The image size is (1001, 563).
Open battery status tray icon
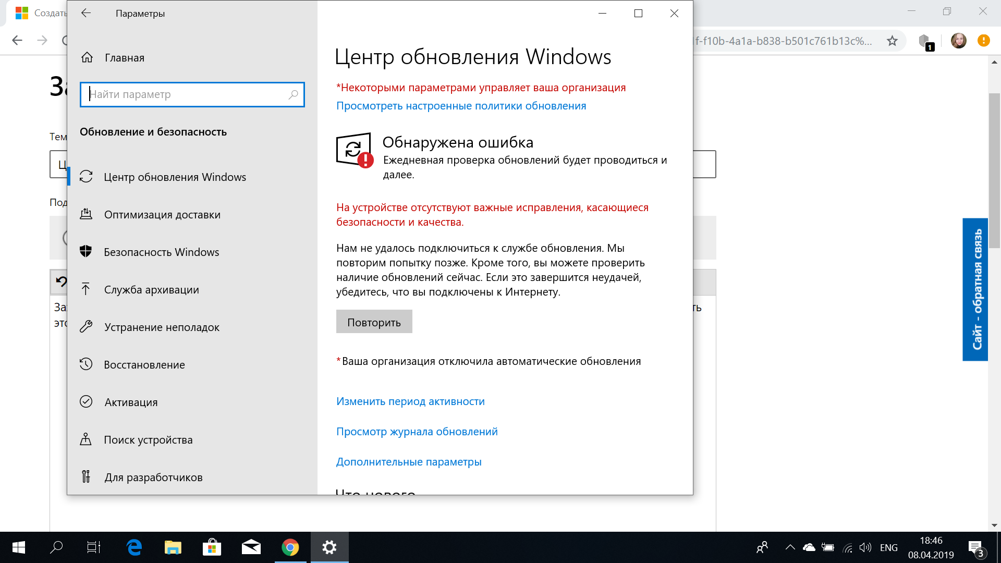(x=828, y=547)
